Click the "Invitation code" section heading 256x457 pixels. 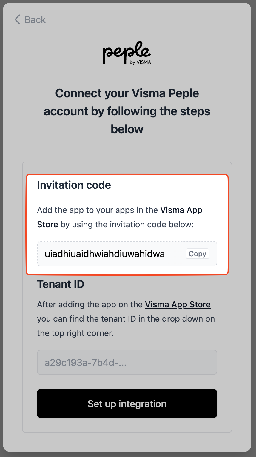(74, 185)
